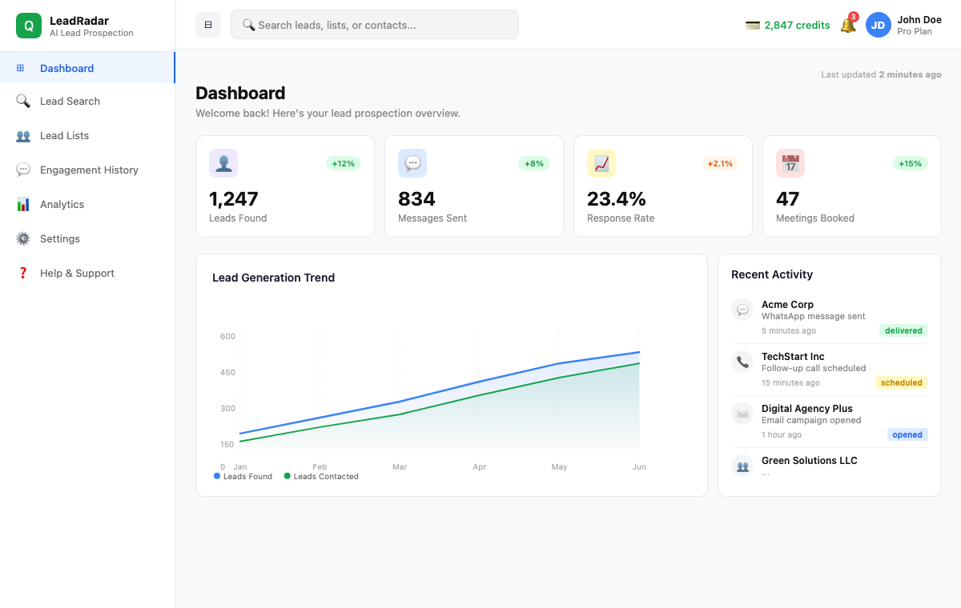961x608 pixels.
Task: Click the Mar label on chart axis
Action: [400, 466]
